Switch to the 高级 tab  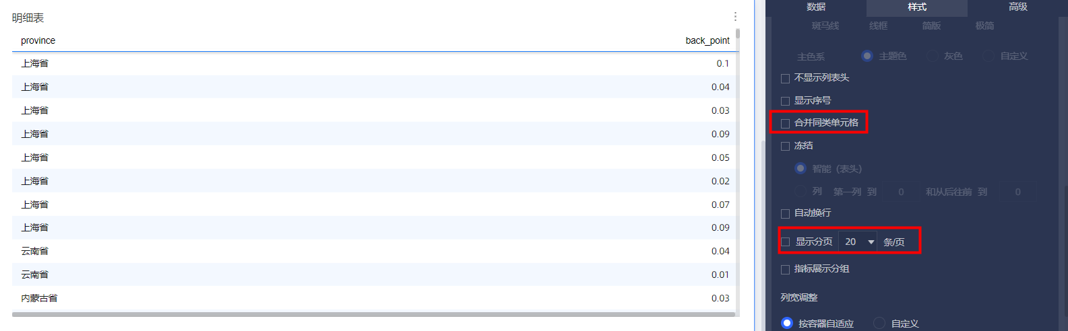click(x=1017, y=7)
